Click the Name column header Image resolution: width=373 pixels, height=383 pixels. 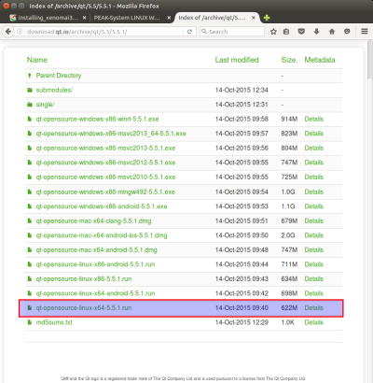[x=36, y=60]
